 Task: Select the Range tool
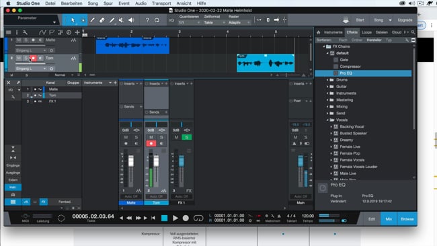tap(83, 20)
